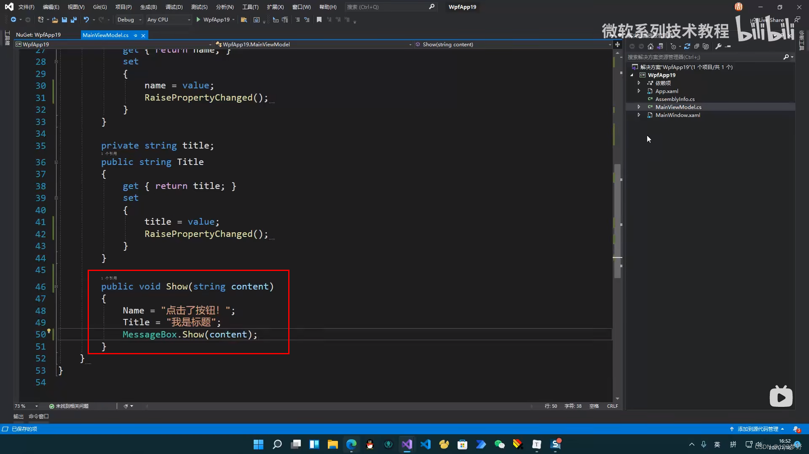Screen dimensions: 809x454
Task: Close the MainViewModel.cs tab
Action: point(143,35)
